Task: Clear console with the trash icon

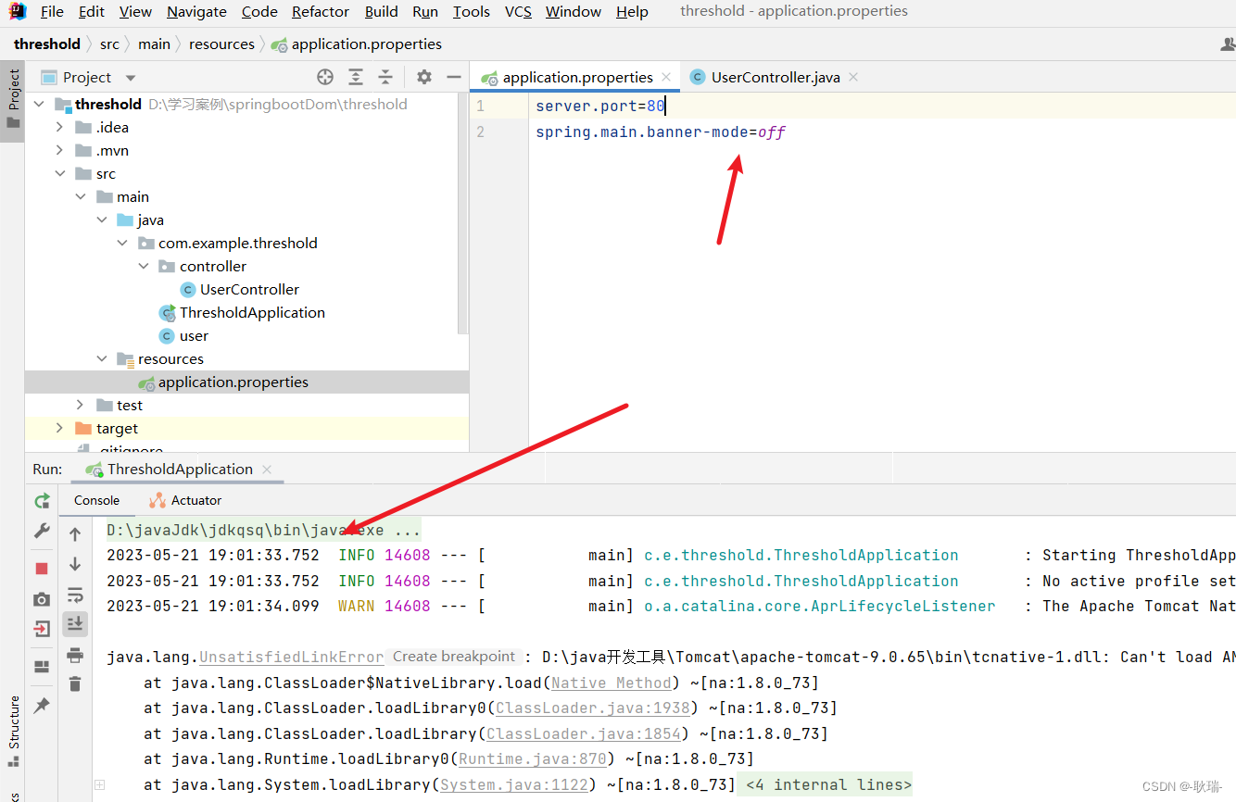Action: (x=75, y=684)
